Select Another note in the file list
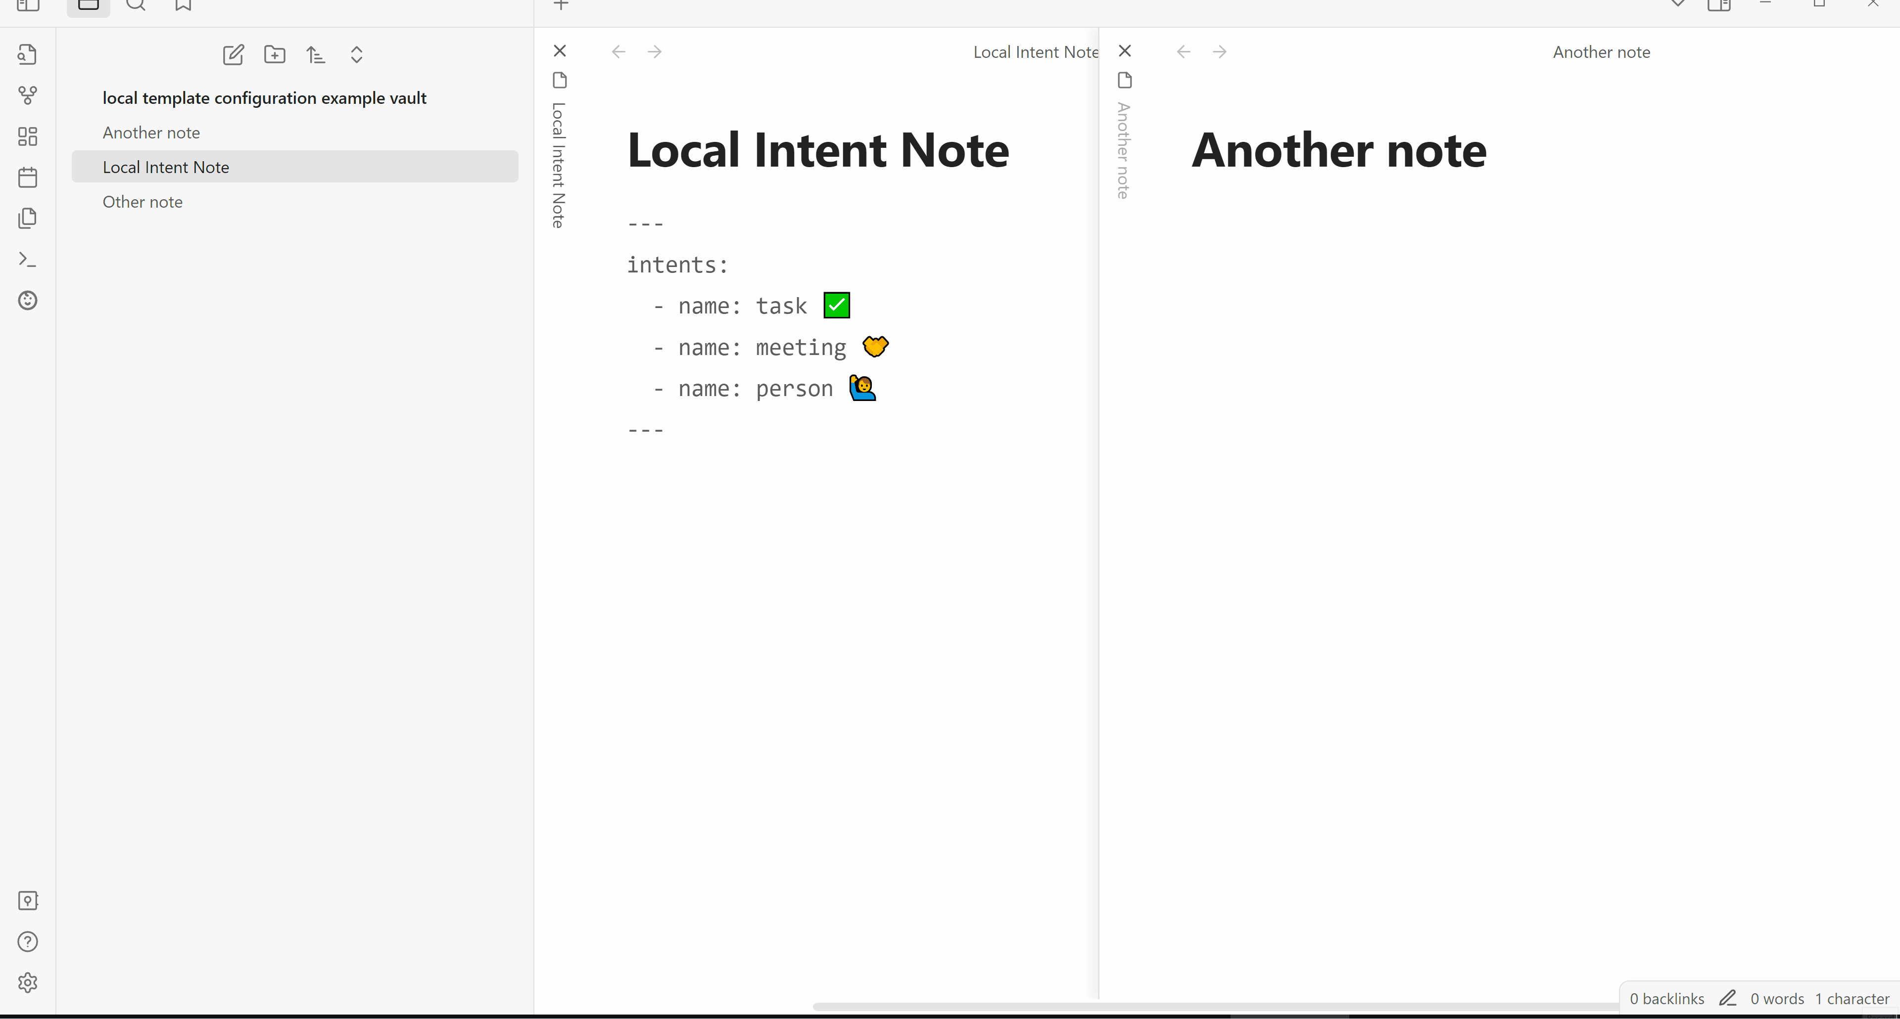 (x=151, y=133)
